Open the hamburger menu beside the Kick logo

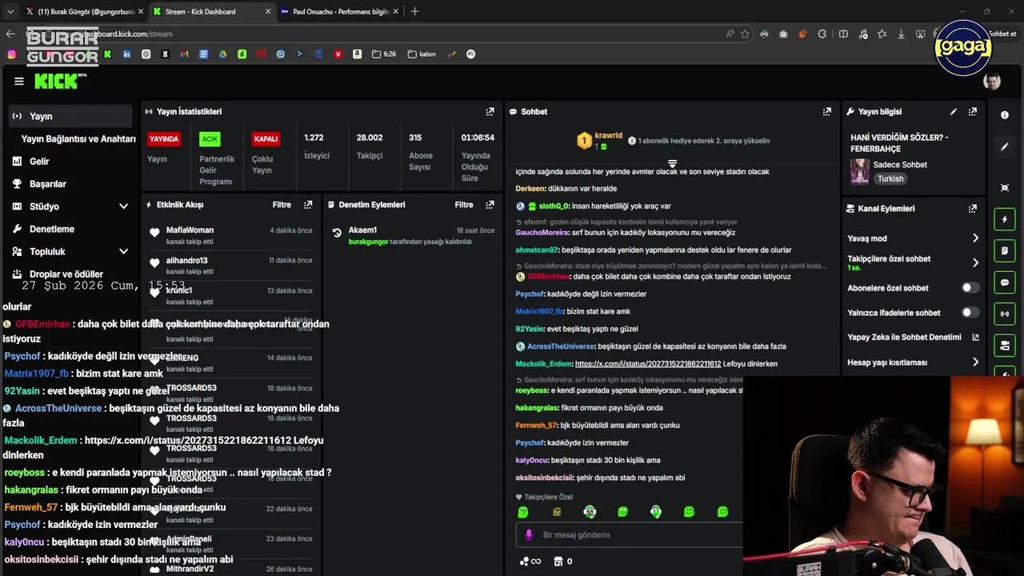click(x=19, y=81)
